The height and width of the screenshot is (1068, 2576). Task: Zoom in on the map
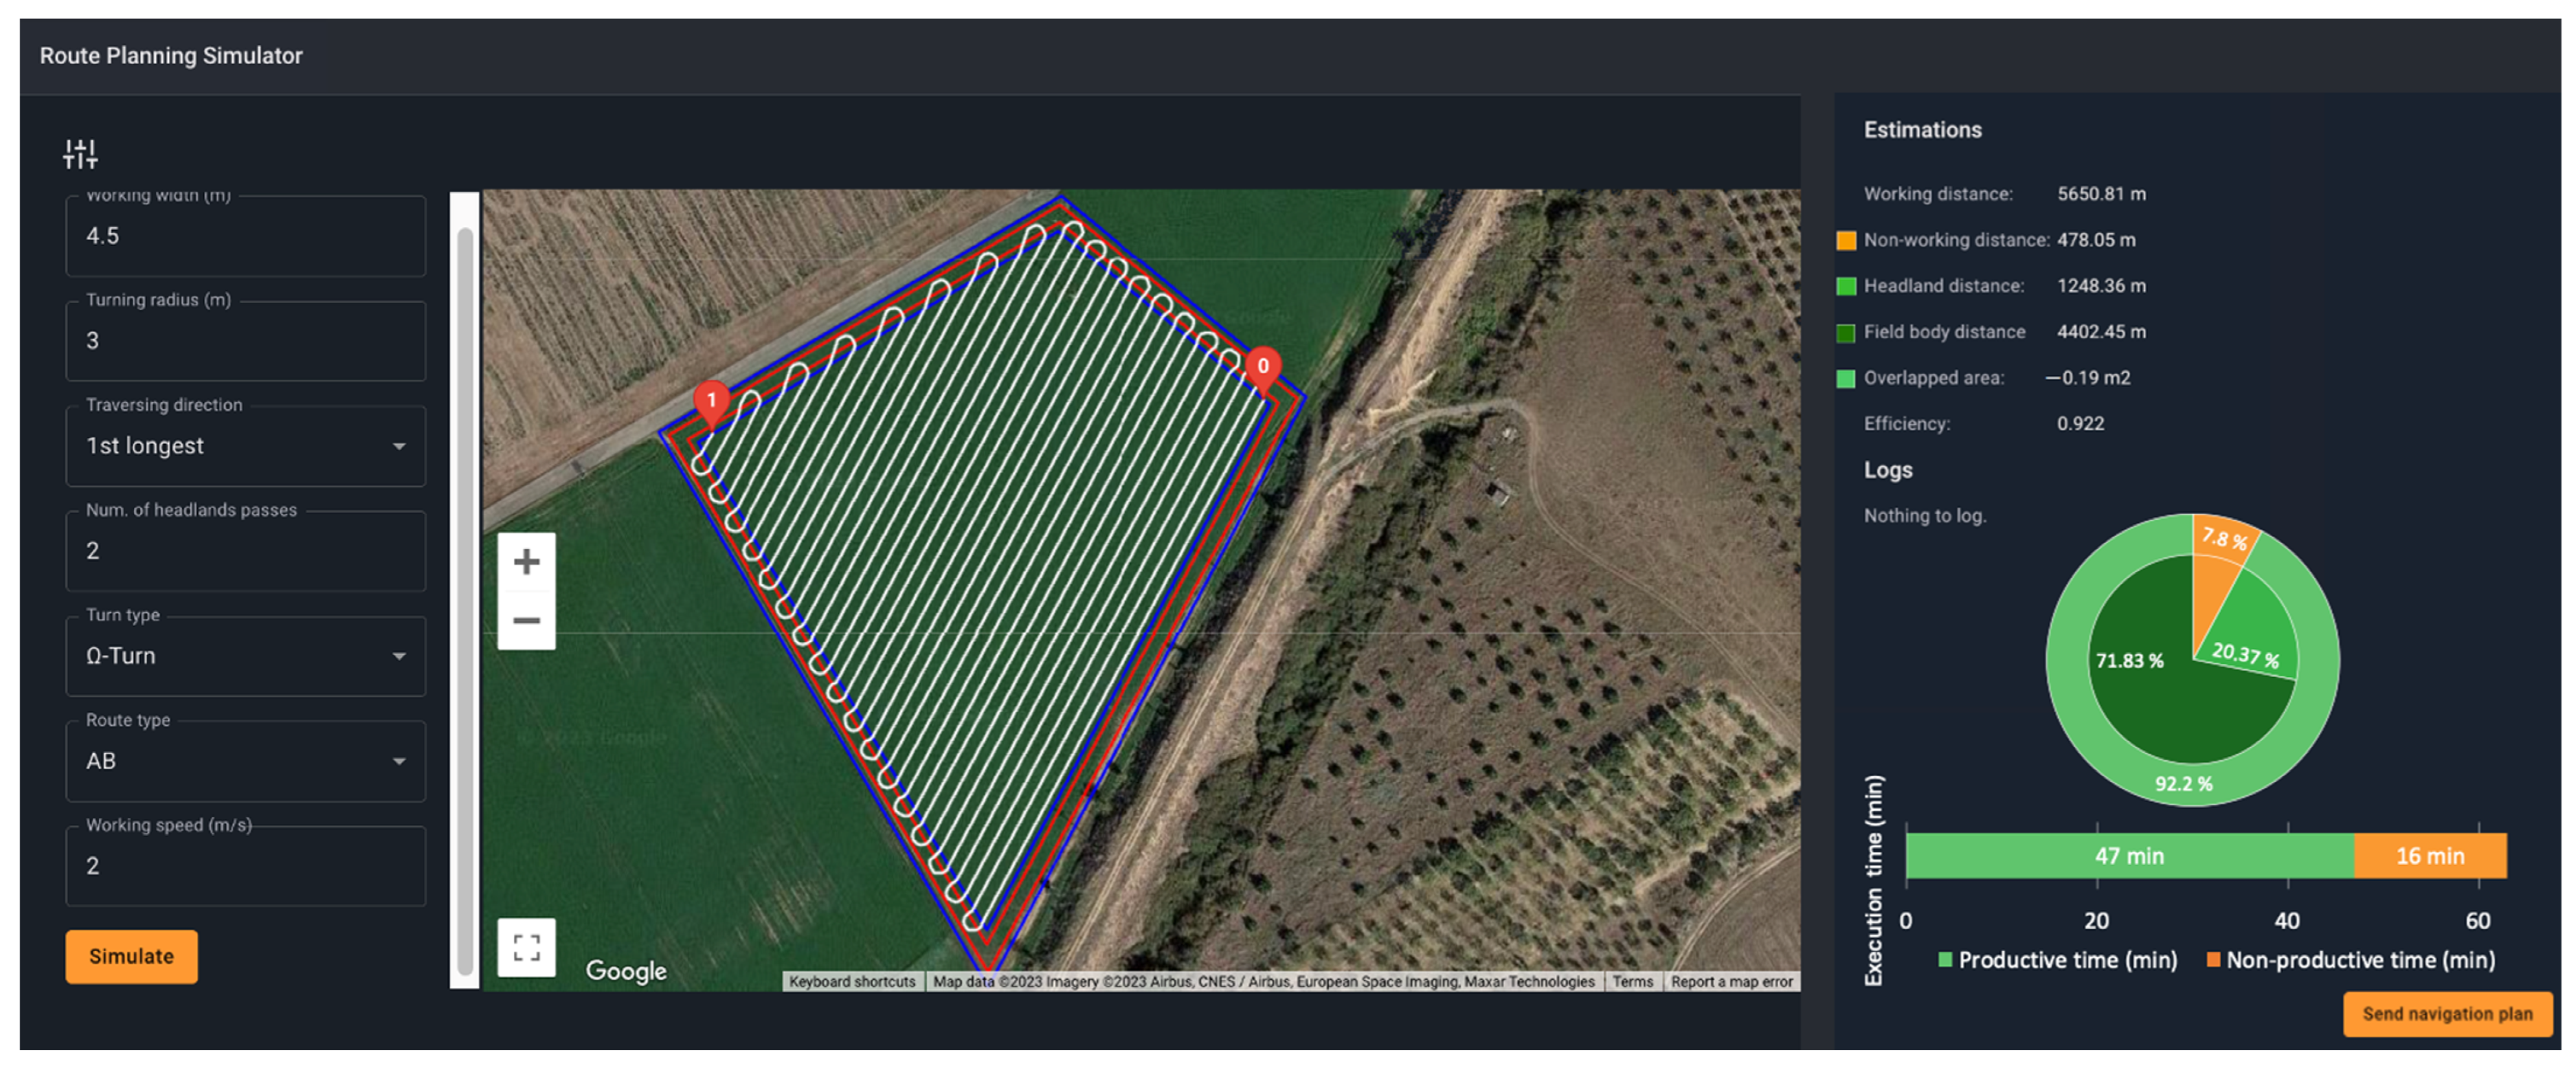pos(526,562)
